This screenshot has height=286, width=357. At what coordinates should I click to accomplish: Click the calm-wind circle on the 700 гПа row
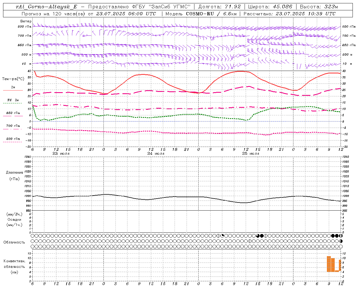click(83, 36)
